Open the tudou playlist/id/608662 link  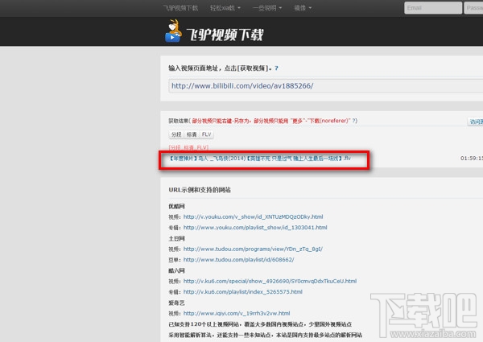pos(239,260)
